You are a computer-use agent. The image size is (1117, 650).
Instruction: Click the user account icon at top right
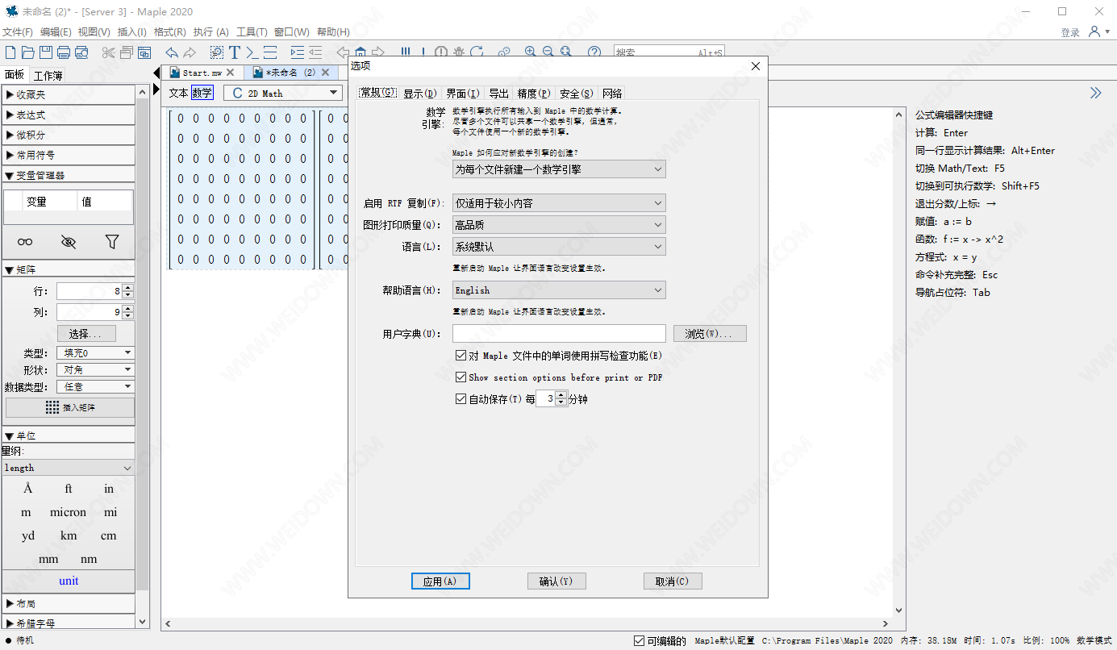1094,31
